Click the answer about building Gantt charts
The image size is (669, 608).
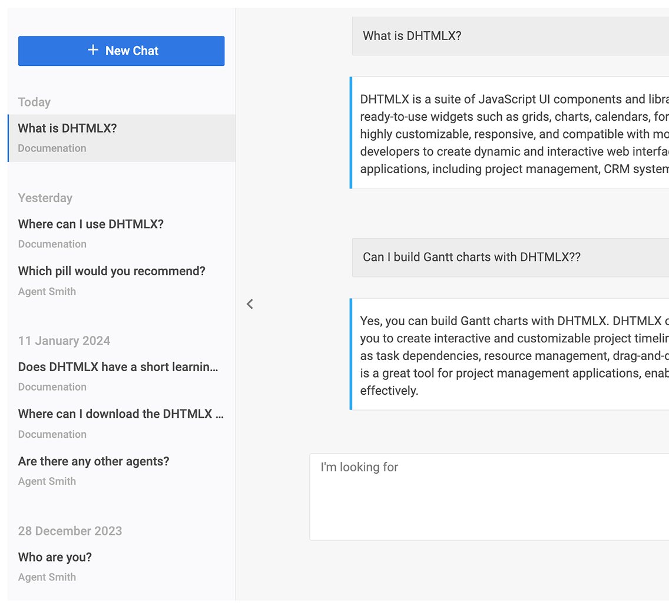[509, 355]
